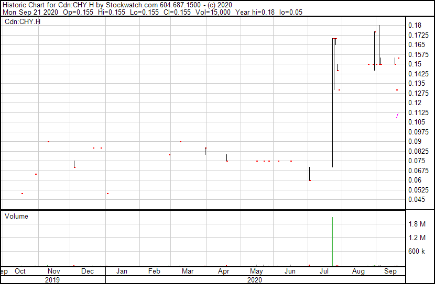This screenshot has height=284, width=435.
Task: Click the 2019 year label
Action: point(52,280)
